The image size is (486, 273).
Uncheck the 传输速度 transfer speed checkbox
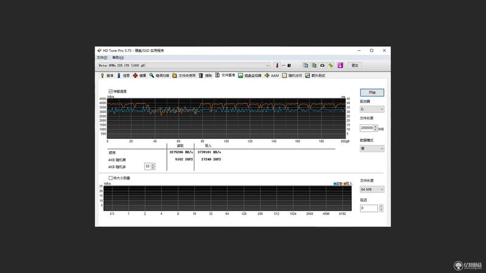click(111, 92)
